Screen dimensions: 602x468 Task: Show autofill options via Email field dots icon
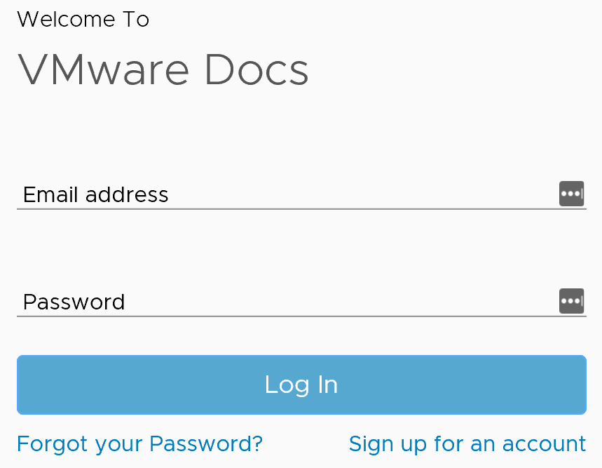571,194
